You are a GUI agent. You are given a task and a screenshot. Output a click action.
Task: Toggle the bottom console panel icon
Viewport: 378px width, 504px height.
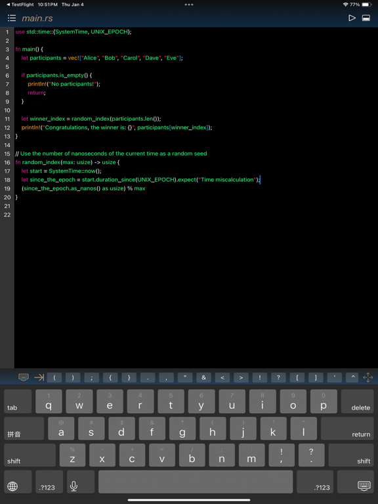point(366,18)
